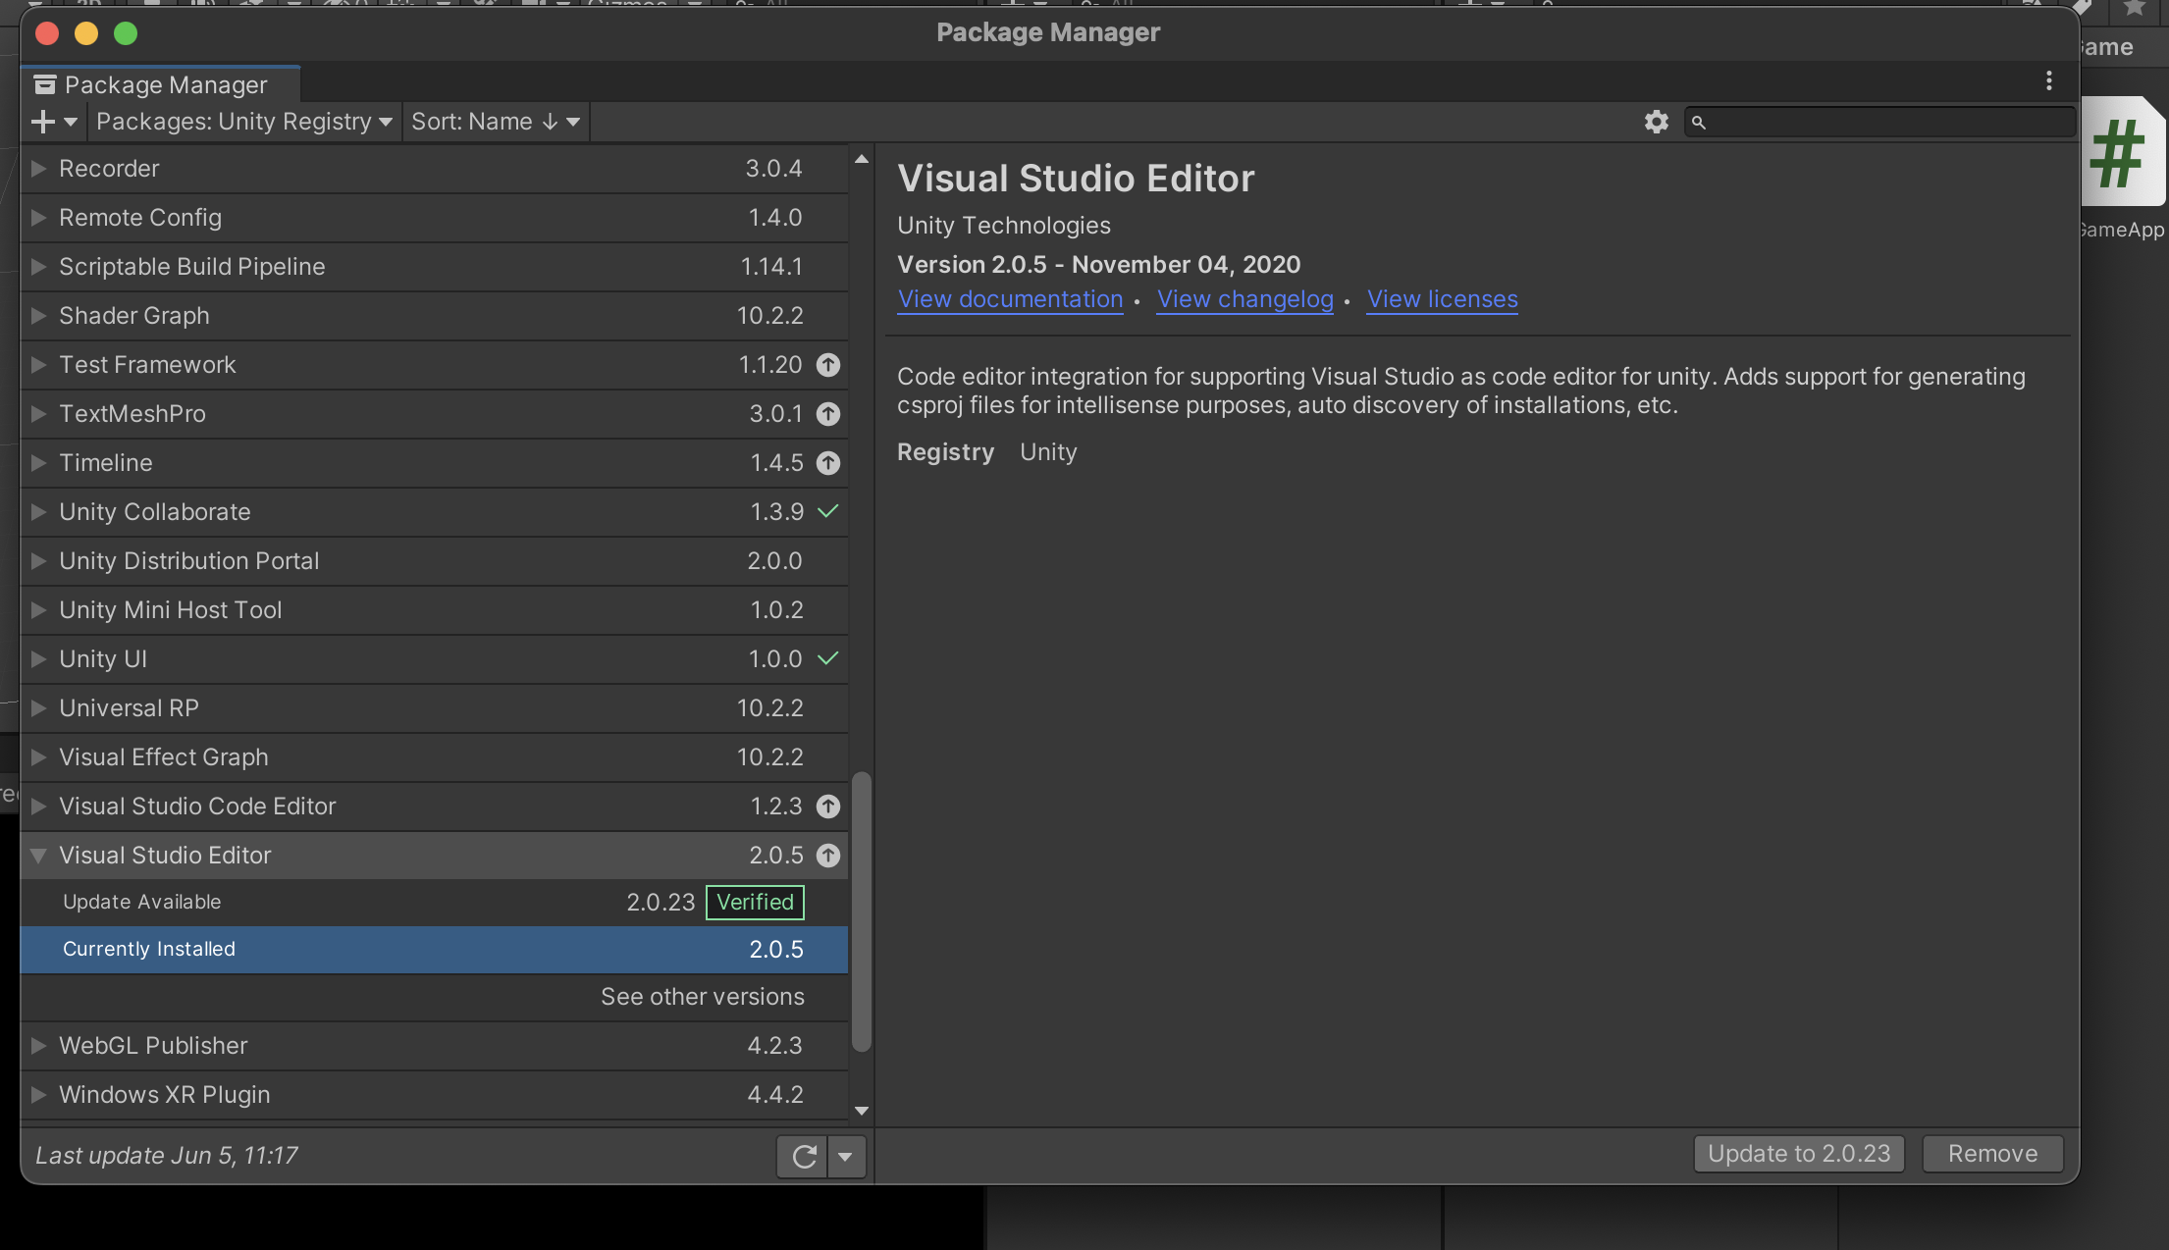This screenshot has height=1250, width=2169.
Task: Select the Visual Studio Code Editor package
Action: 435,807
